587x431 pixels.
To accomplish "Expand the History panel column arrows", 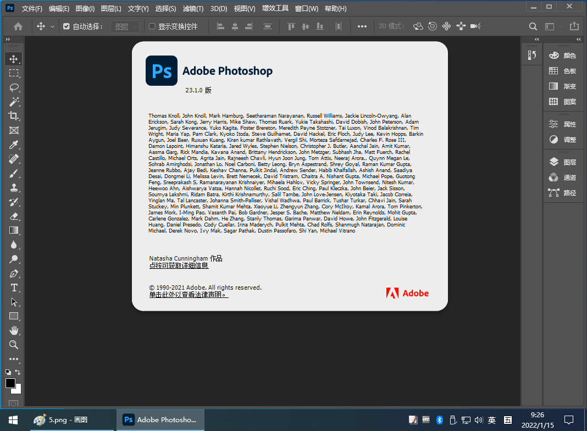I will pyautogui.click(x=537, y=40).
